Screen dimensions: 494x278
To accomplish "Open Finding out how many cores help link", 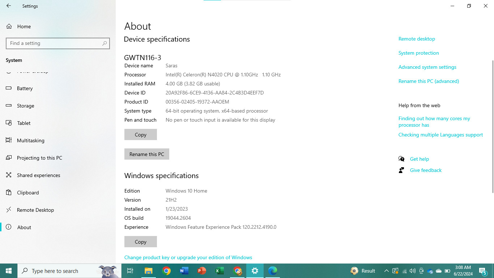I will point(434,122).
